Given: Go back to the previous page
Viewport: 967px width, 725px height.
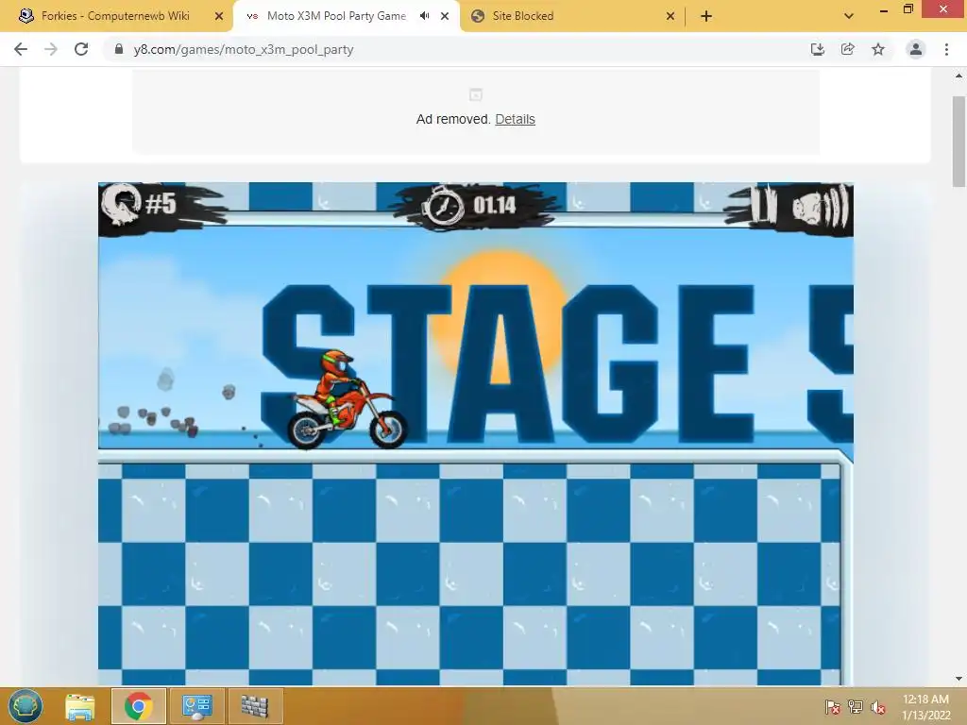Looking at the screenshot, I should pos(21,49).
